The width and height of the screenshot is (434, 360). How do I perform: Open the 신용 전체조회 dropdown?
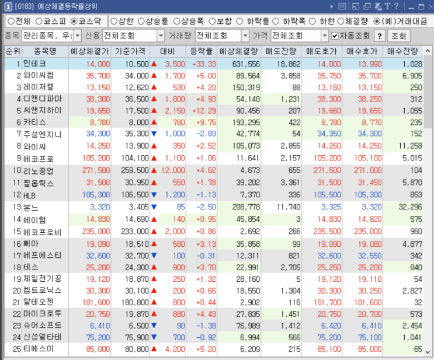coord(161,36)
